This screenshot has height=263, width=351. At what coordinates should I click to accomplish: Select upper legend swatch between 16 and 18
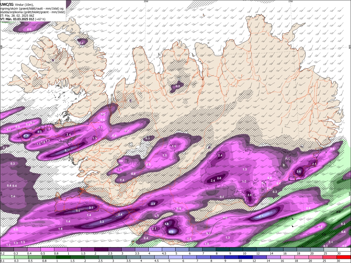point(290,250)
